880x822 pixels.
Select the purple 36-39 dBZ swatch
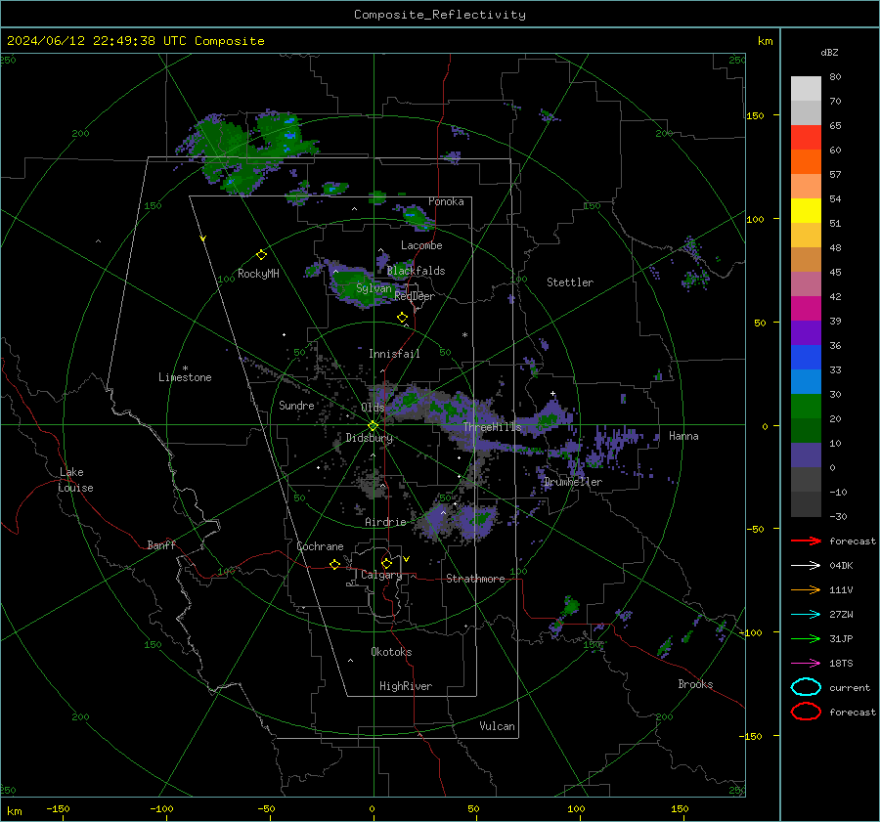pos(806,333)
